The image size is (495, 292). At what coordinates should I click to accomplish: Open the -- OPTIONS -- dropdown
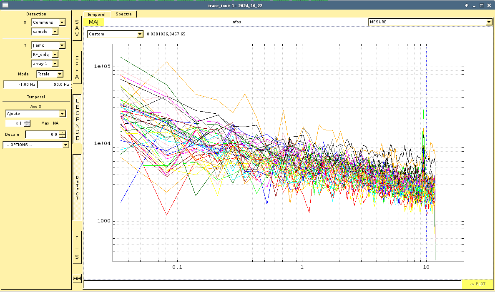tap(65, 145)
